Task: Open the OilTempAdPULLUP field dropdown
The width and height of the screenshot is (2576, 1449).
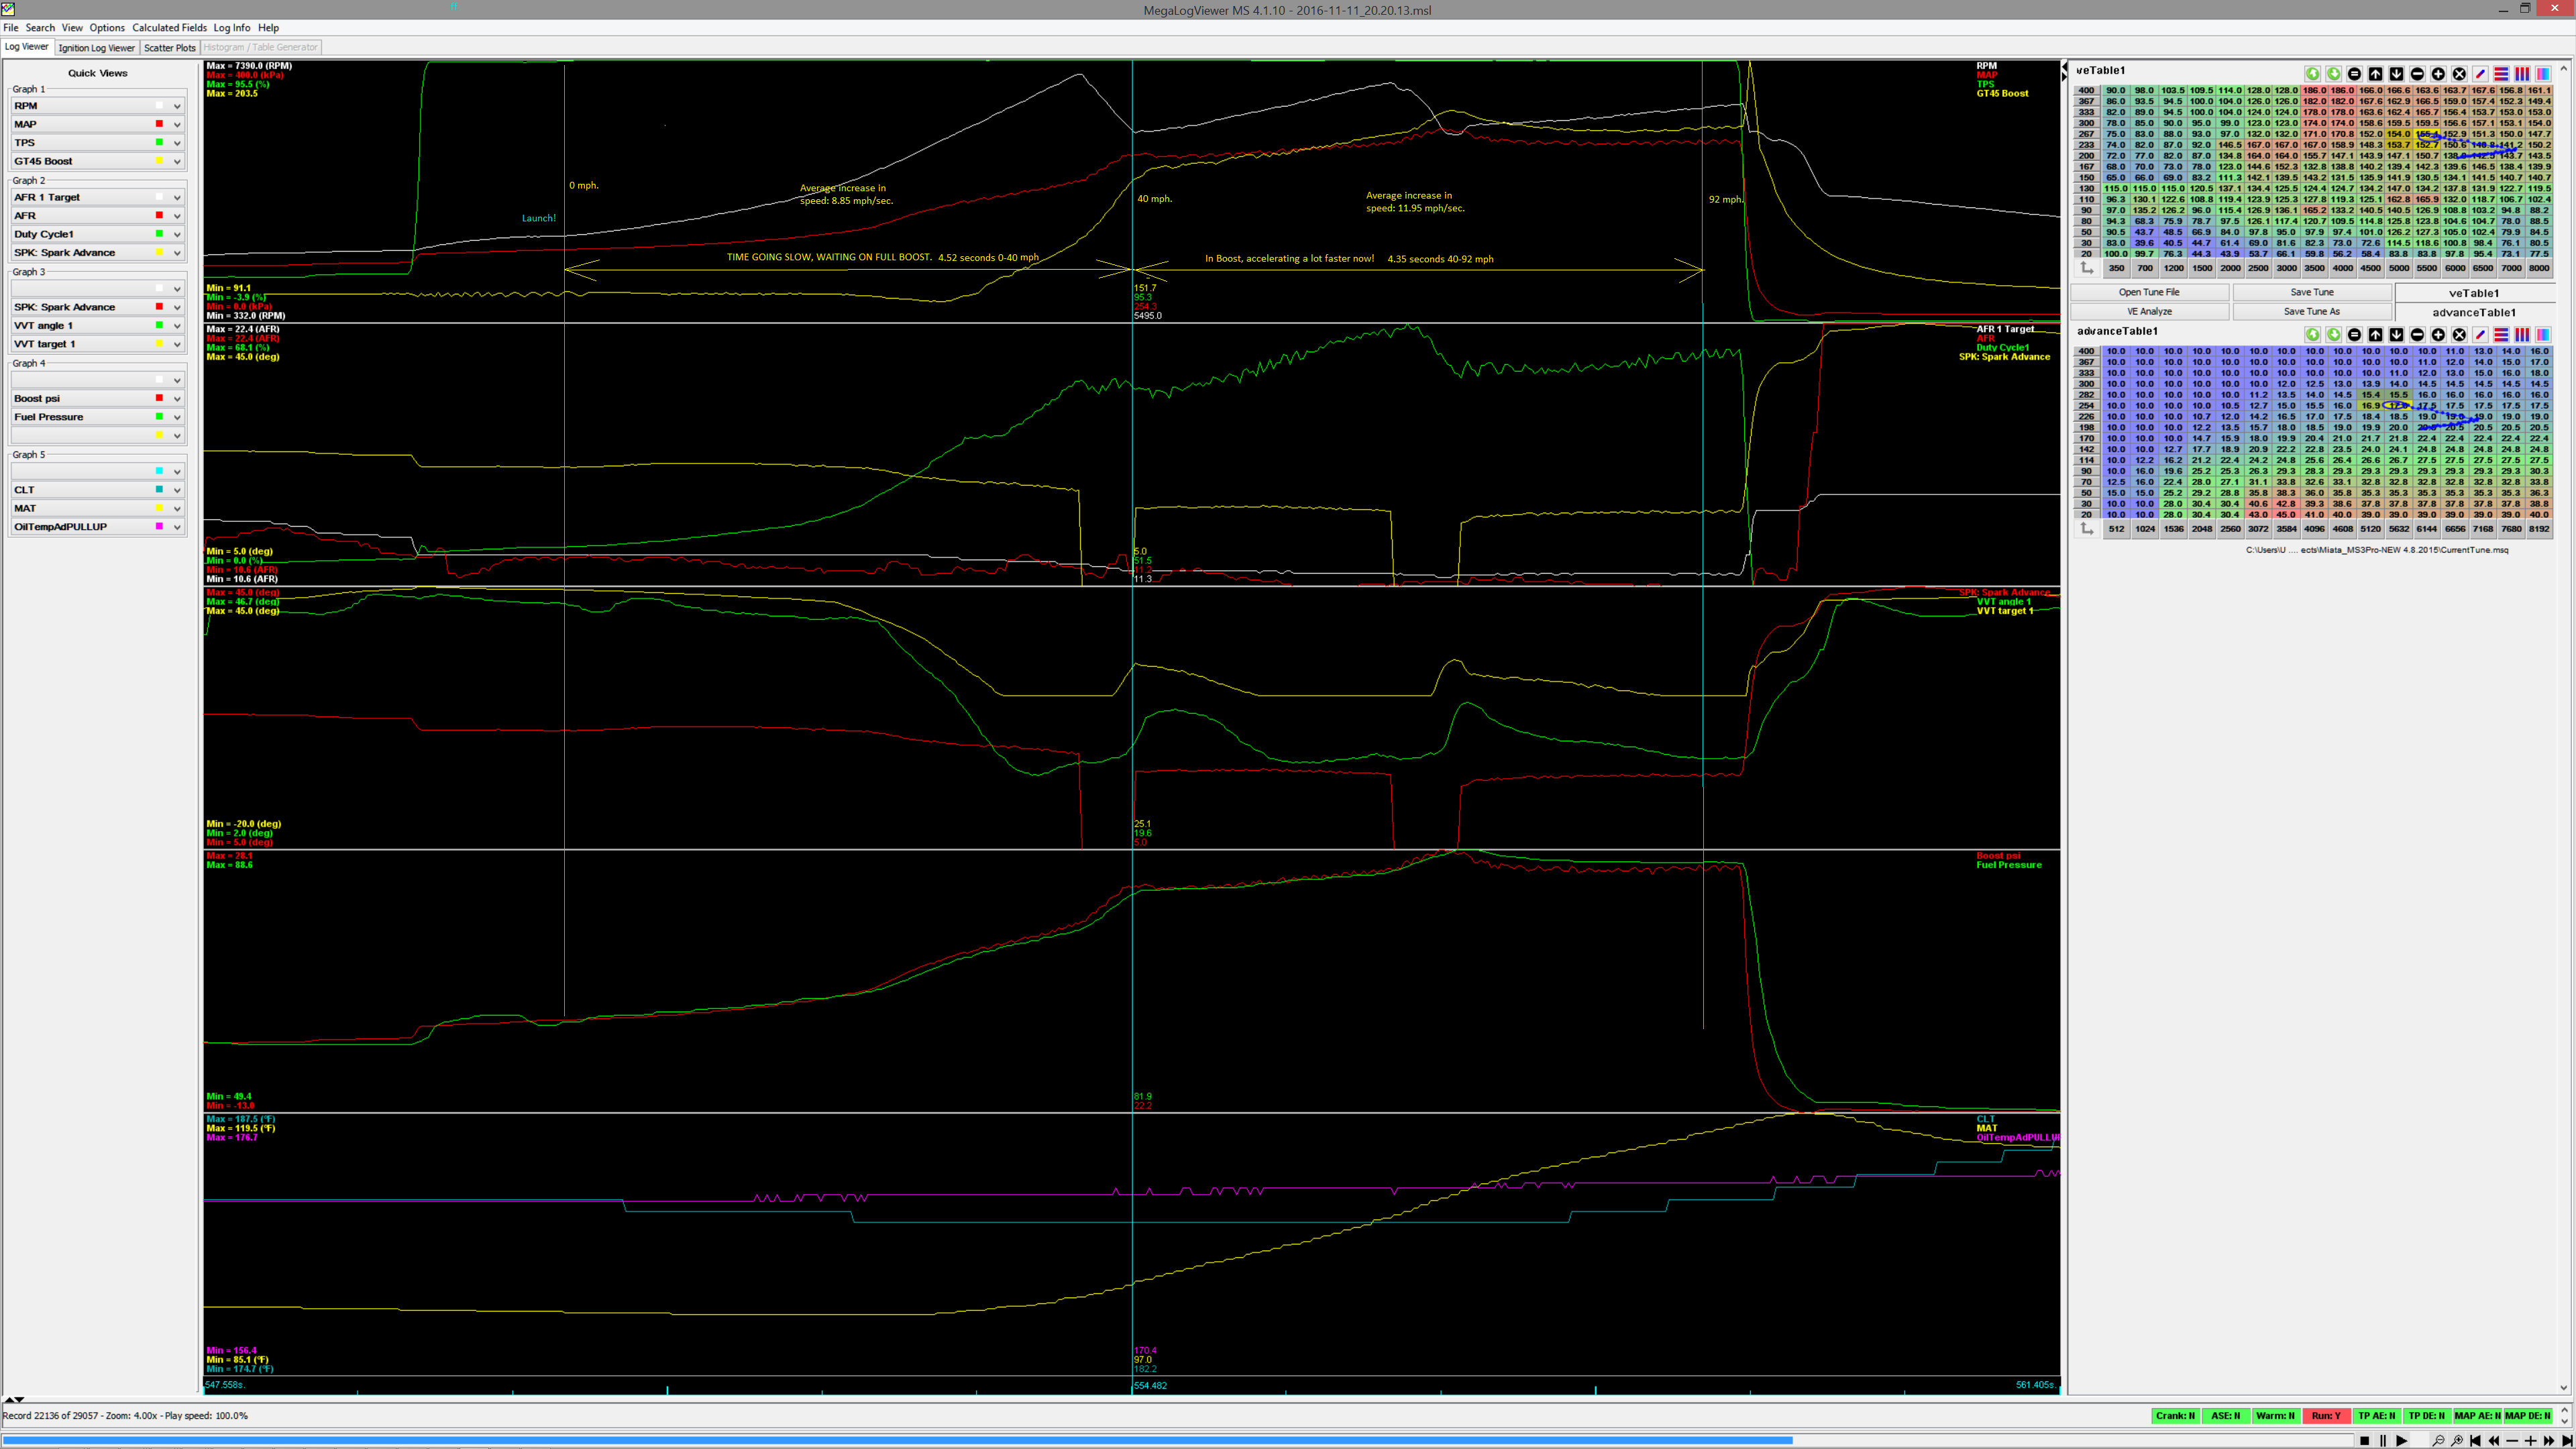Action: pyautogui.click(x=177, y=527)
